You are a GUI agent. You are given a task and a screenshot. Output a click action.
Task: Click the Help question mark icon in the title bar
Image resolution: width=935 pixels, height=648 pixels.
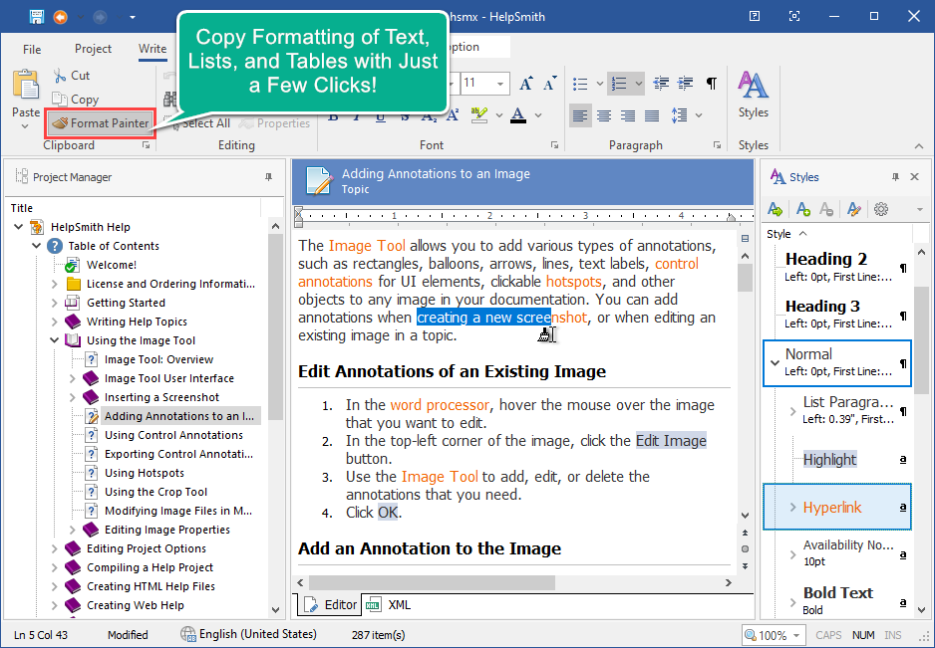coord(755,17)
